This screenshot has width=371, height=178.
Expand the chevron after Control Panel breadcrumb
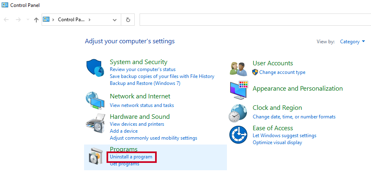[x=89, y=20]
